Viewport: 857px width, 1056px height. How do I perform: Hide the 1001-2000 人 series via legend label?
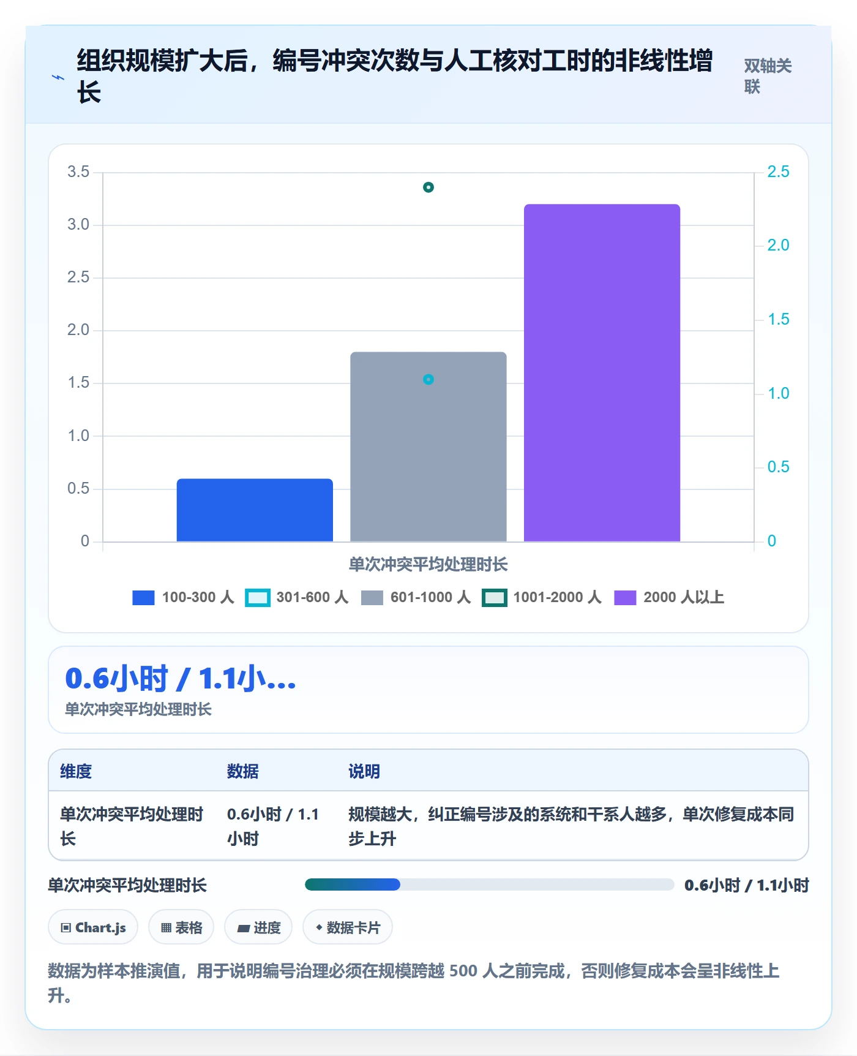pos(557,597)
